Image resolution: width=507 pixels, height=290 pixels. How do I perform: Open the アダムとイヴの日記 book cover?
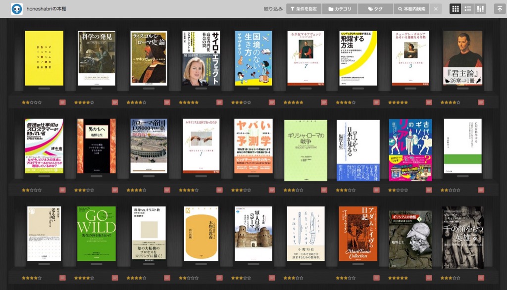[358, 234]
